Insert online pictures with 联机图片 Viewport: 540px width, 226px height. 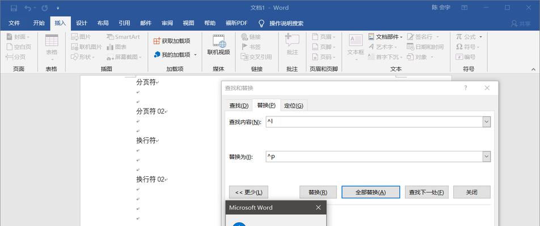tap(86, 47)
